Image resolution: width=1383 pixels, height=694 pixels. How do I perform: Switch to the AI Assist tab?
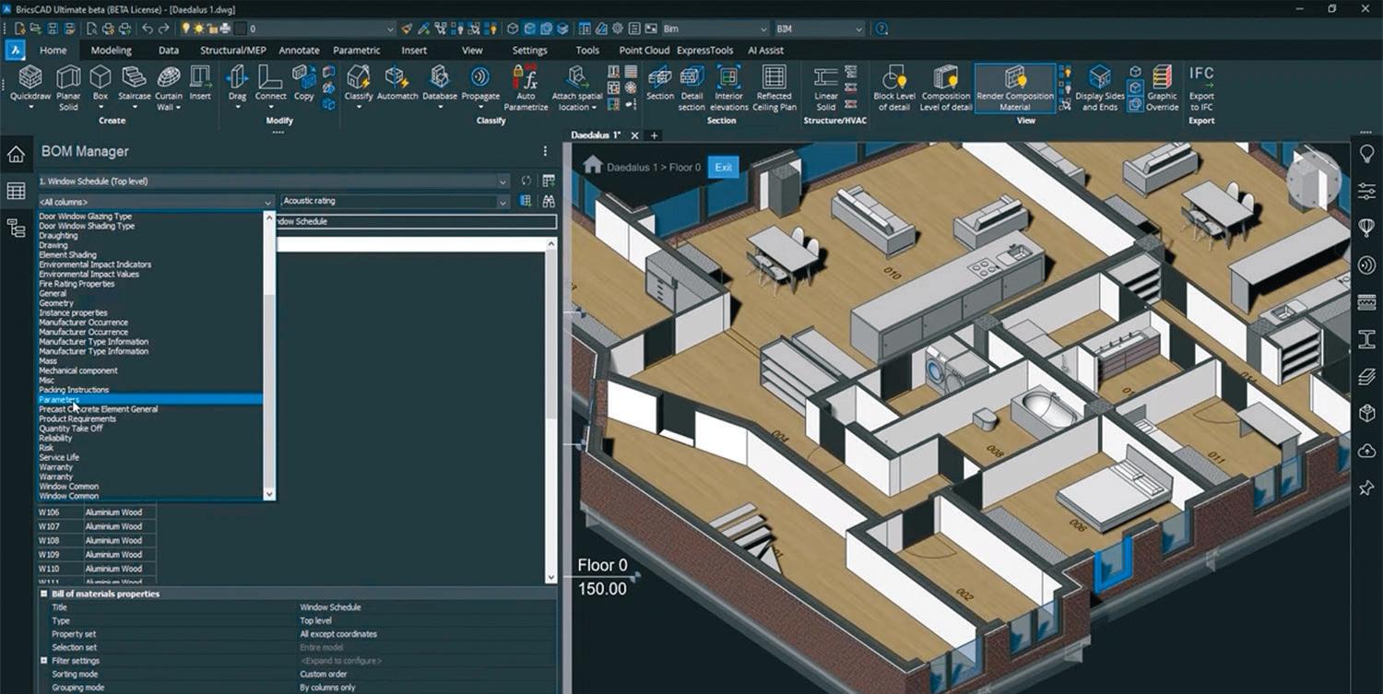point(766,51)
